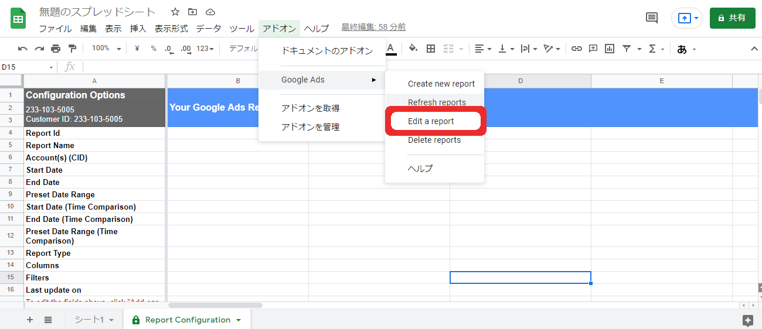Switch to シート1 tab
Viewport: 762px width, 329px height.
point(93,320)
